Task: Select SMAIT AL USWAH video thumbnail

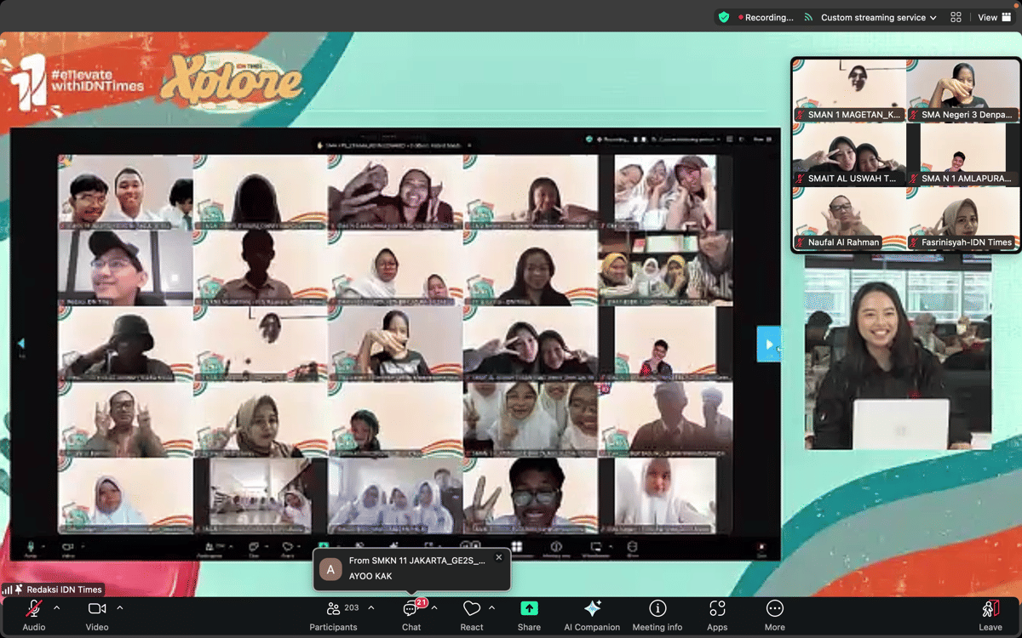Action: (849, 155)
